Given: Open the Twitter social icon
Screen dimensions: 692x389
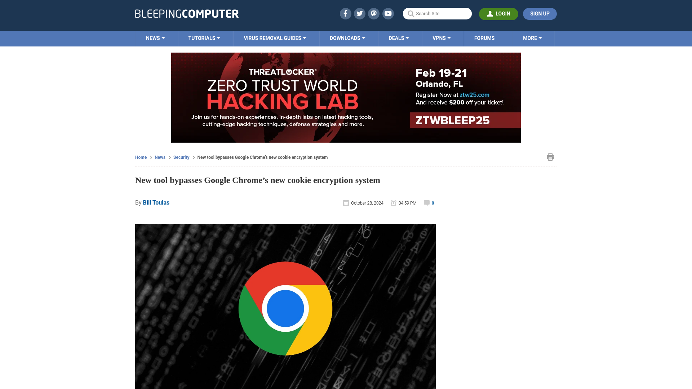Looking at the screenshot, I should click(x=359, y=13).
